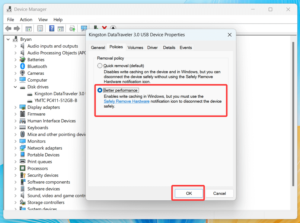Open the Action menu
The height and width of the screenshot is (223, 300).
pos(26,19)
